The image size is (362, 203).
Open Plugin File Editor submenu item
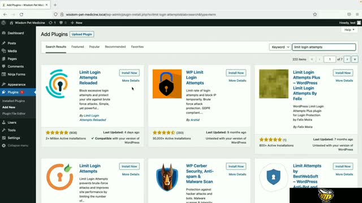(14, 113)
